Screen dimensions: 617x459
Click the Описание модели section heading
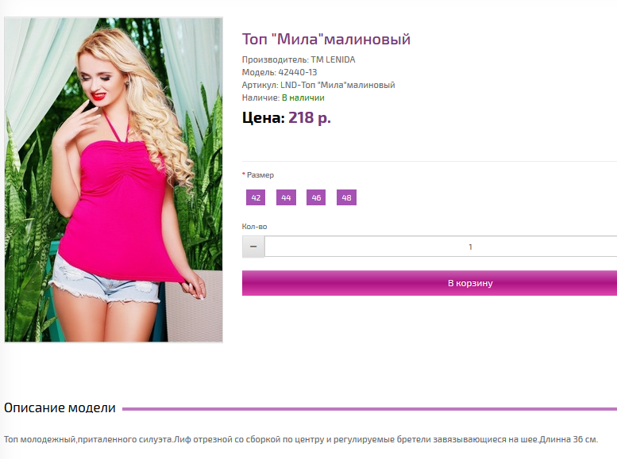point(60,408)
